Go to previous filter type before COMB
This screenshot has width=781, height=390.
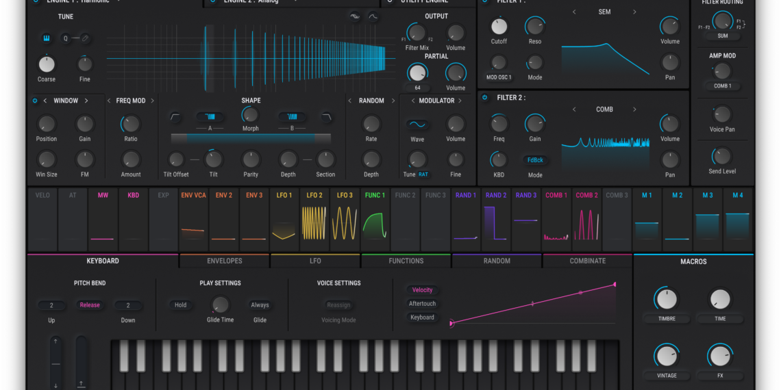pos(574,109)
